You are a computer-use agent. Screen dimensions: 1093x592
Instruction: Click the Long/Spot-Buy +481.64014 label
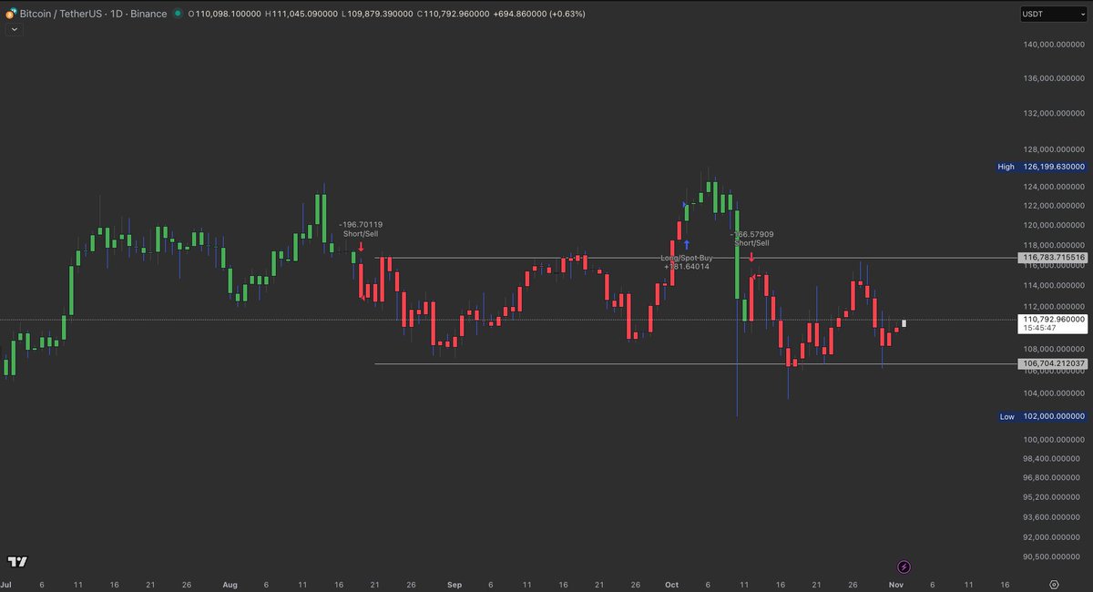pyautogui.click(x=689, y=263)
